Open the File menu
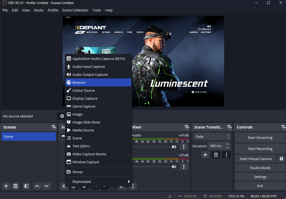 (5, 10)
